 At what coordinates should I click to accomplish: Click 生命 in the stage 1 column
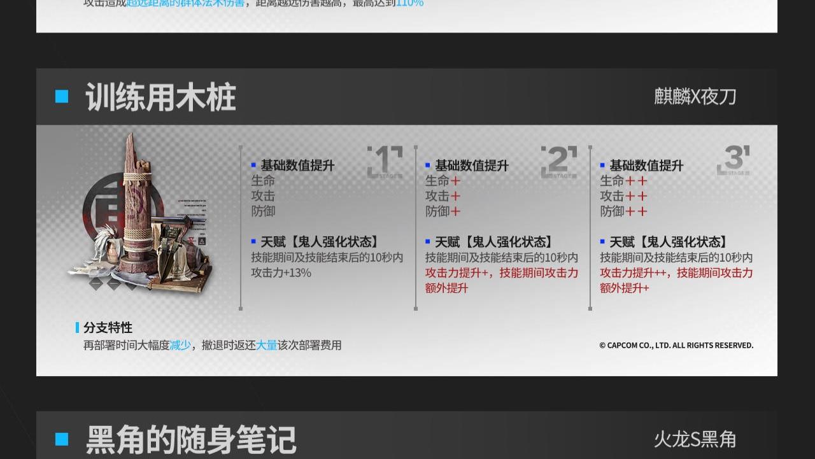(263, 181)
